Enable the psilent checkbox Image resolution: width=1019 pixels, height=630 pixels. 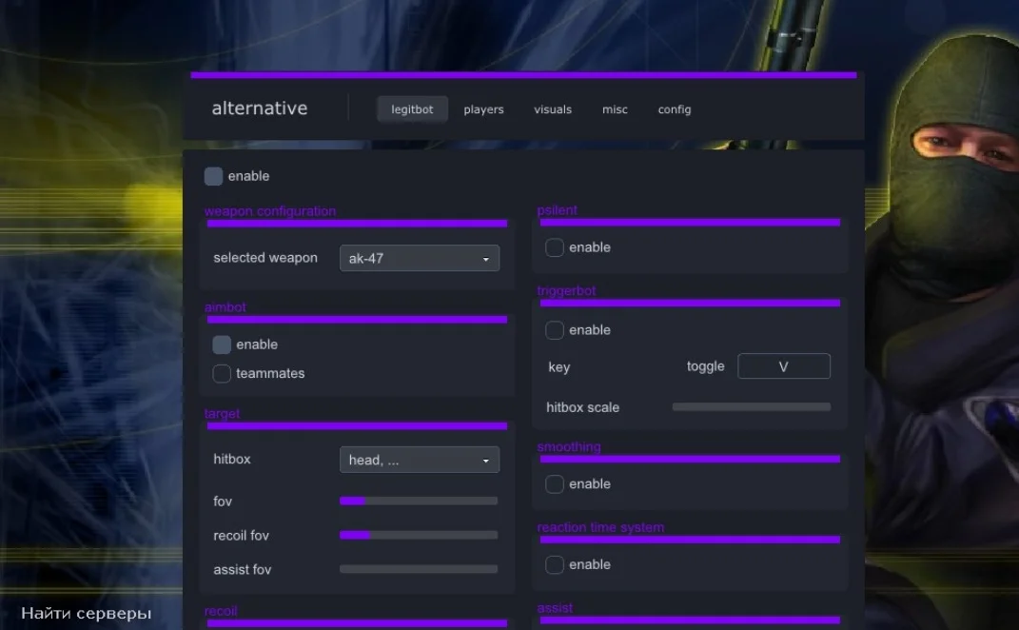(x=555, y=247)
